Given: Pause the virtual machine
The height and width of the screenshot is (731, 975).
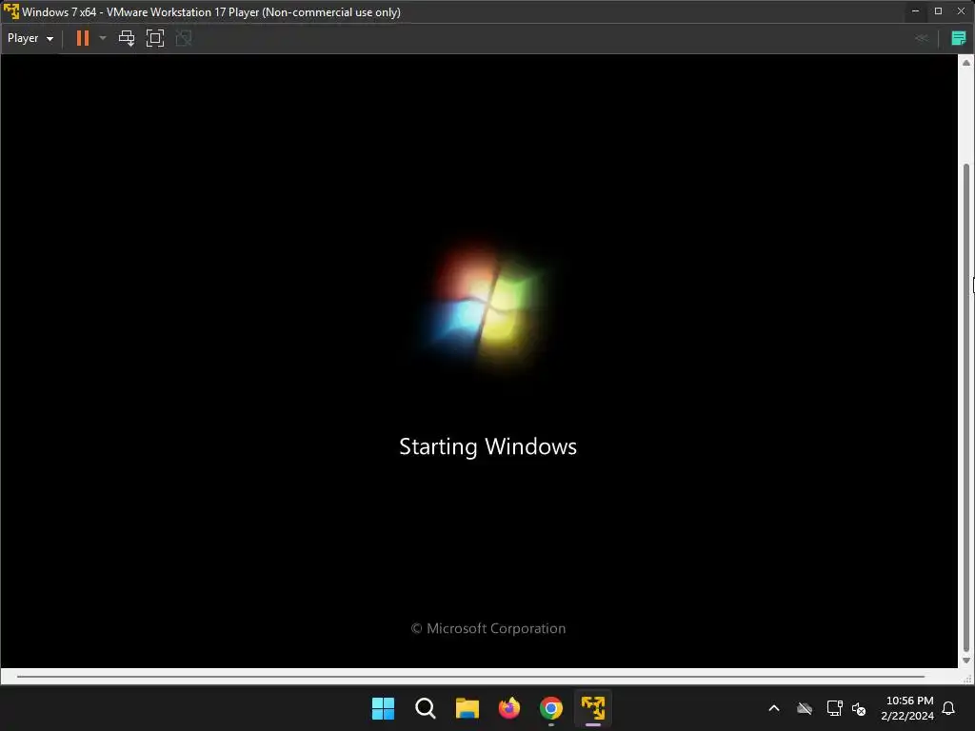Looking at the screenshot, I should (82, 38).
